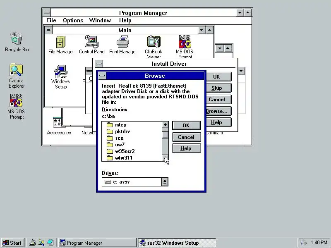
Task: Minimize the Main group window
Action: point(201,30)
